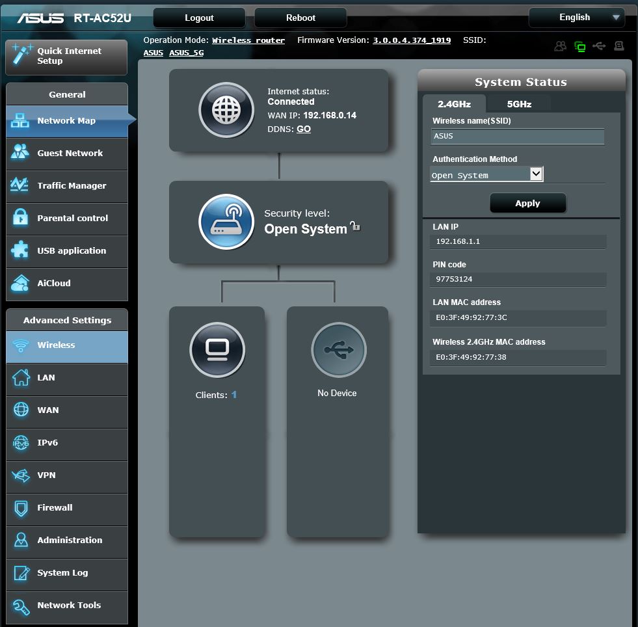Viewport: 638px width, 627px height.
Task: Click the USB No Device icon
Action: click(339, 350)
